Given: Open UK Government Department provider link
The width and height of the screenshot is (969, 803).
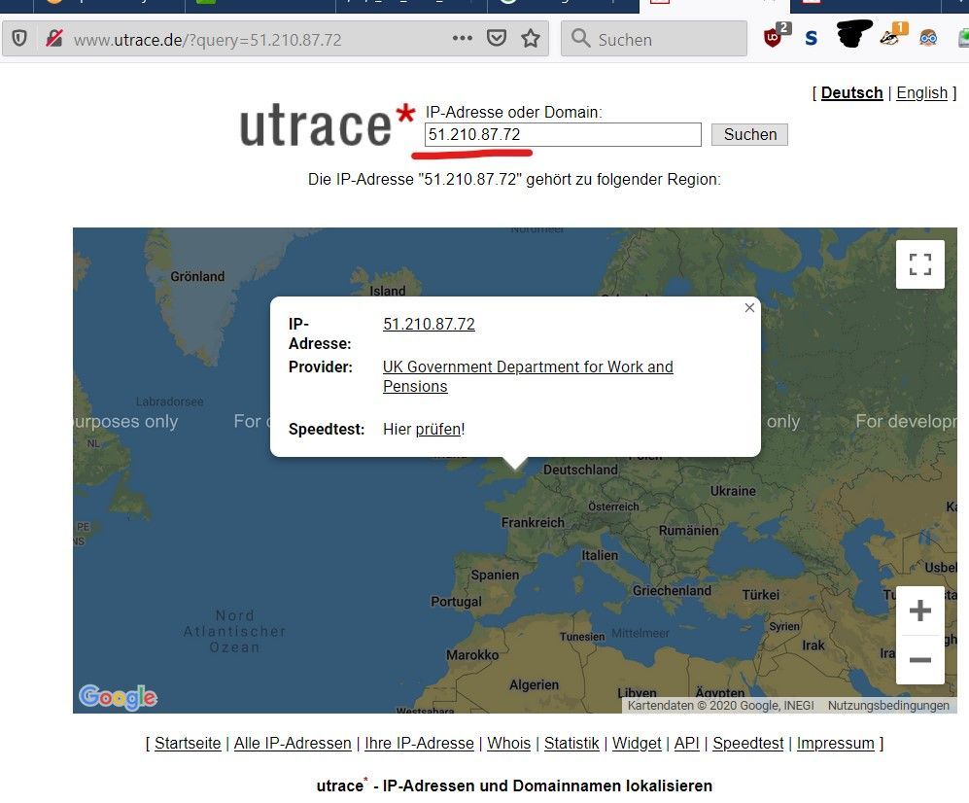Looking at the screenshot, I should click(x=528, y=376).
